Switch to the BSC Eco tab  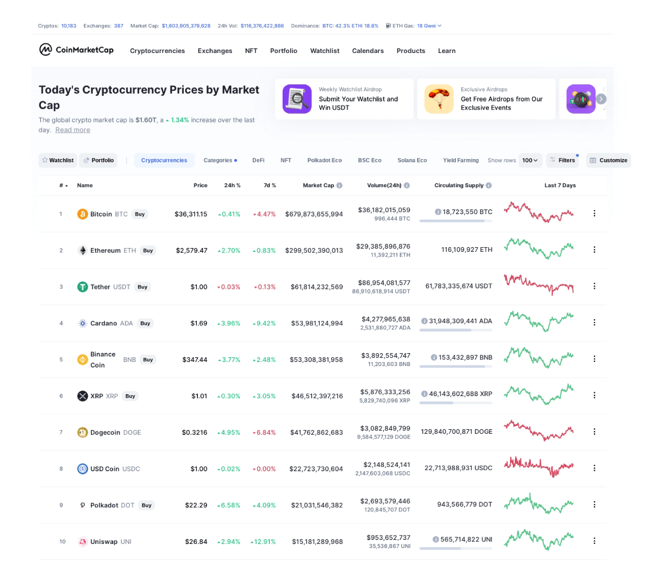click(x=369, y=160)
